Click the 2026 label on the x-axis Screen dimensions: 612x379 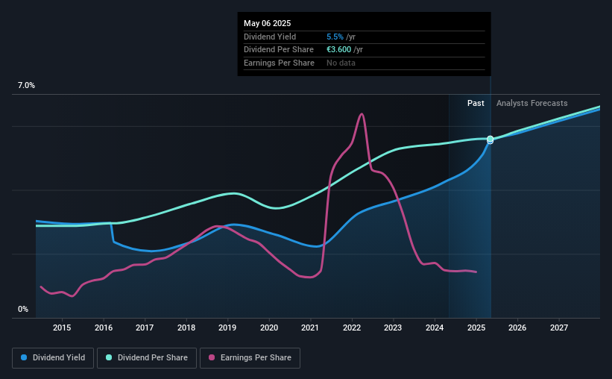[x=517, y=328]
